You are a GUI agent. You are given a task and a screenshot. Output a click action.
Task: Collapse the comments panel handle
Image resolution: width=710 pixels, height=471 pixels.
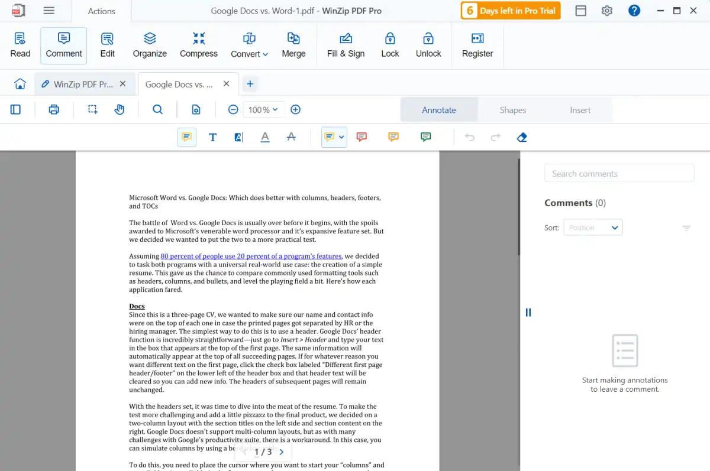pyautogui.click(x=528, y=312)
